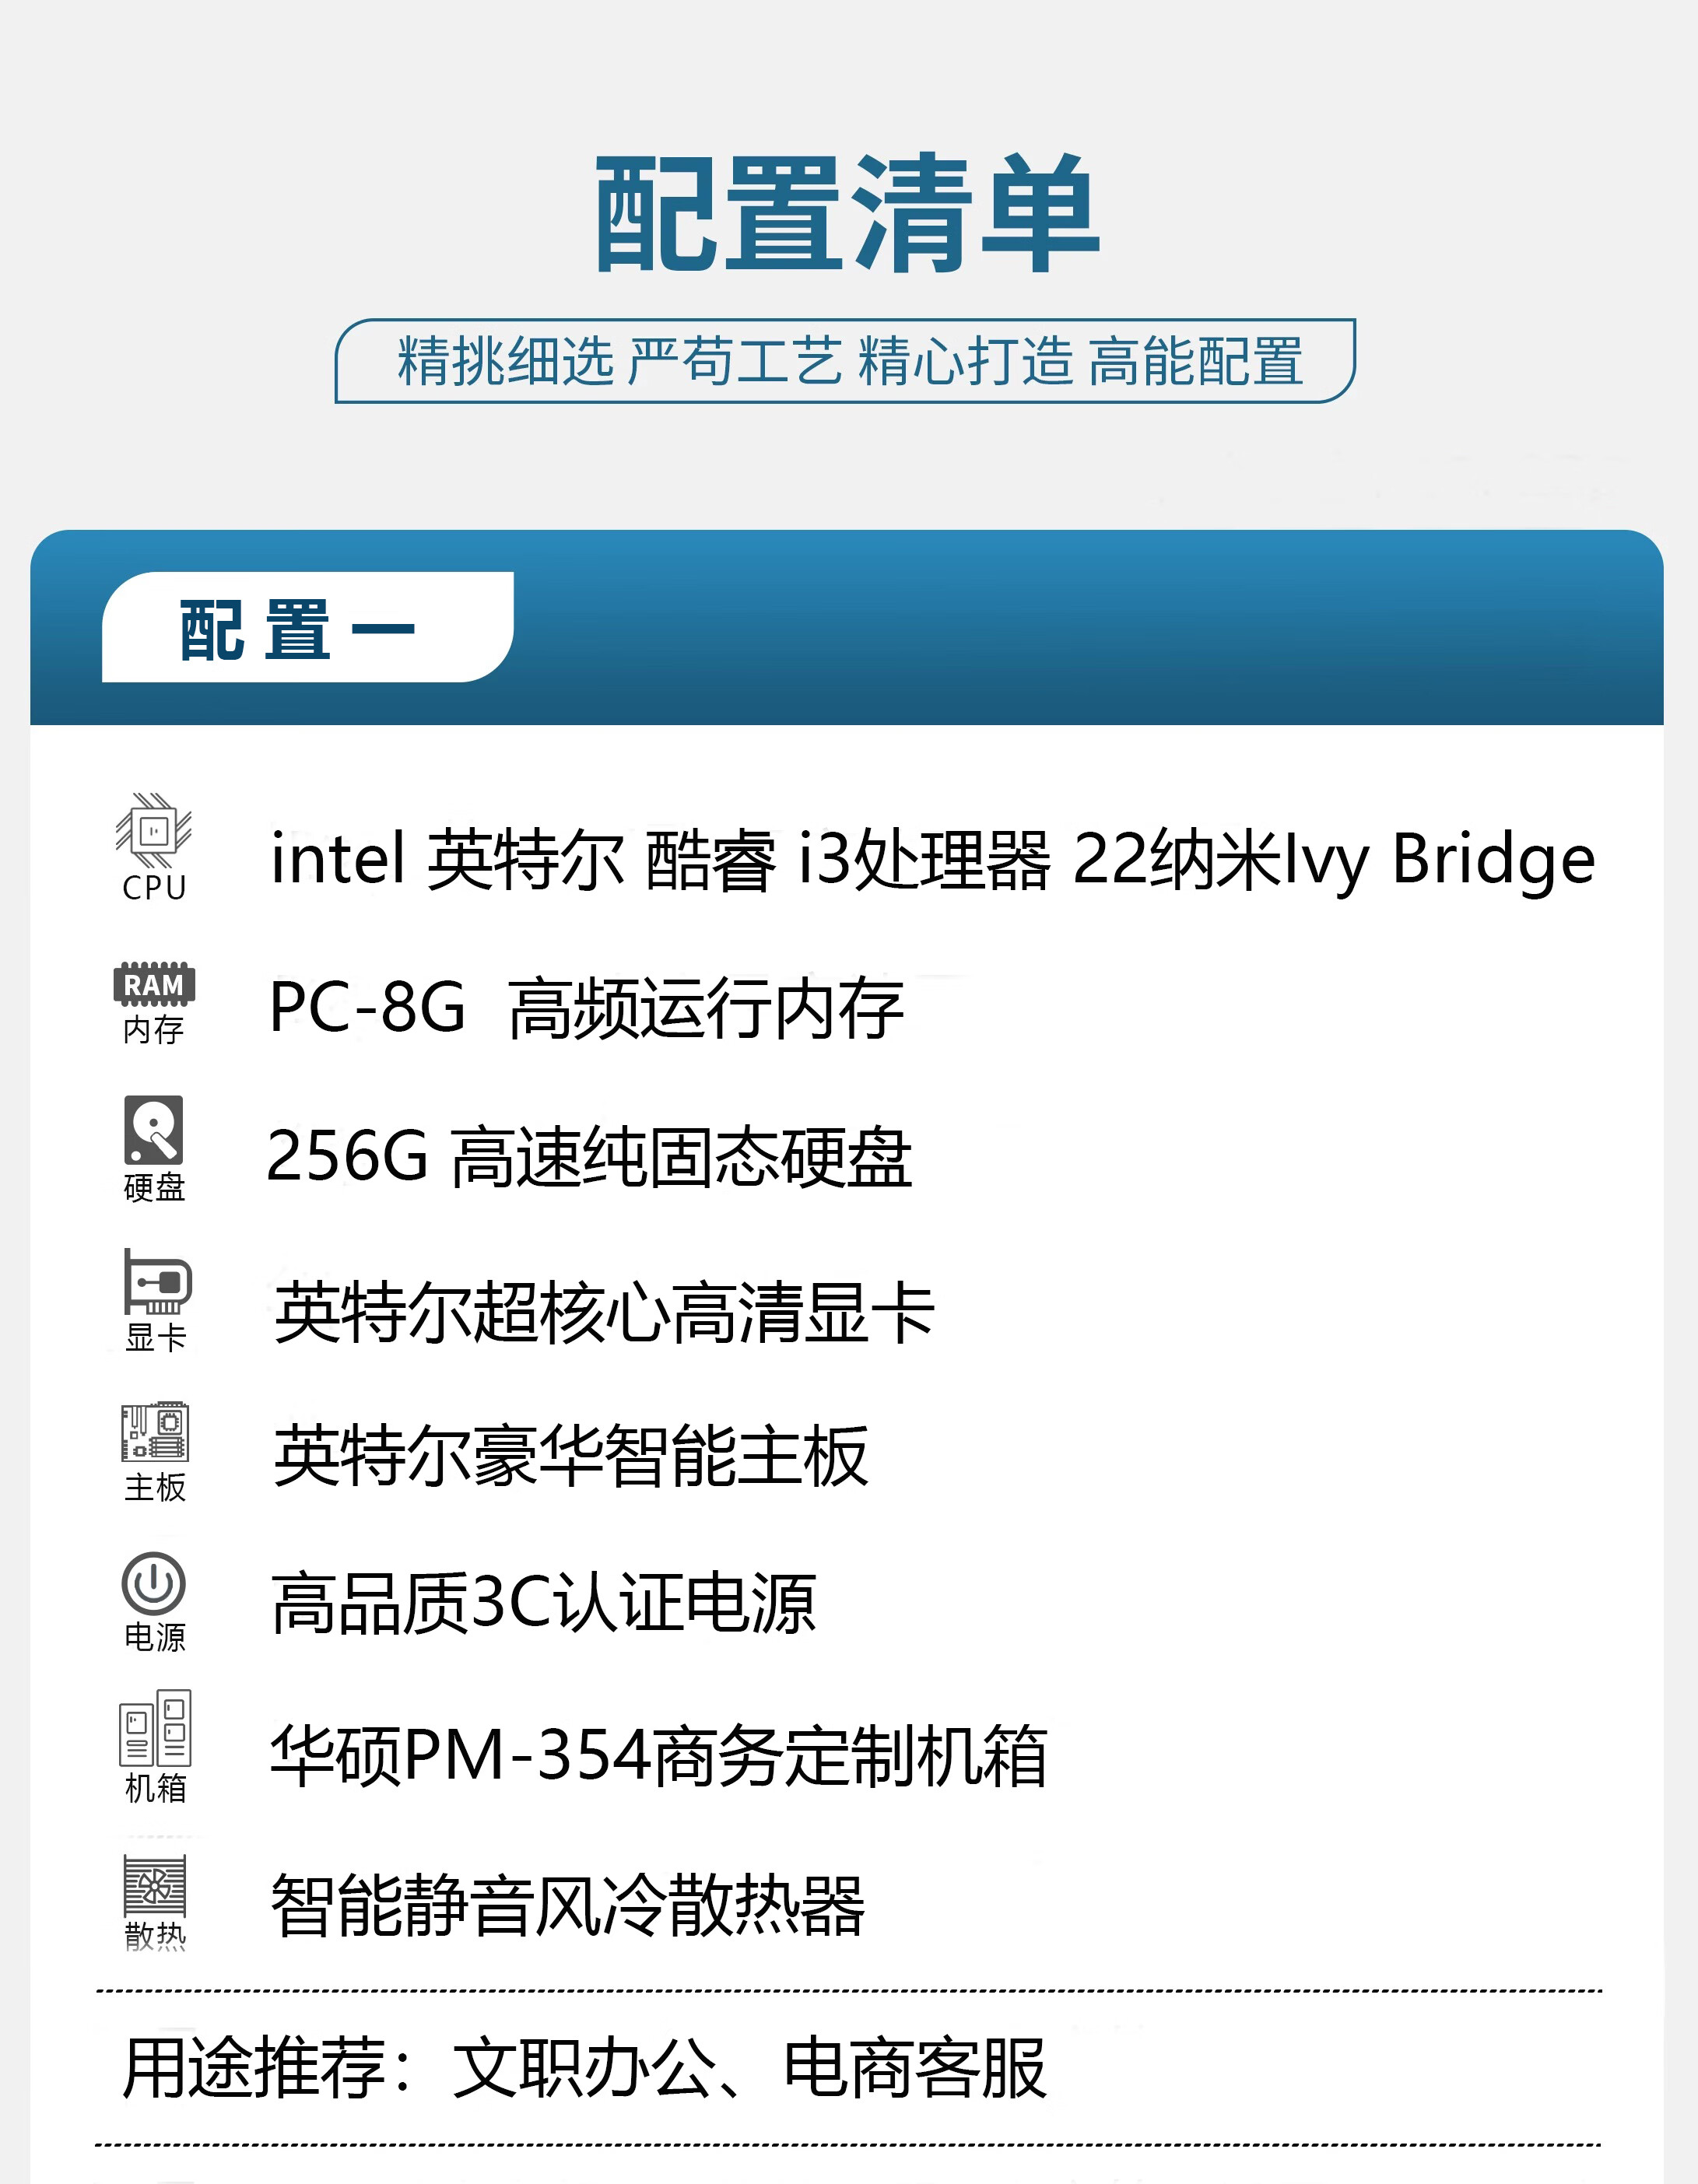Select the 配置一 tab label
This screenshot has width=1698, height=2184.
pyautogui.click(x=297, y=630)
